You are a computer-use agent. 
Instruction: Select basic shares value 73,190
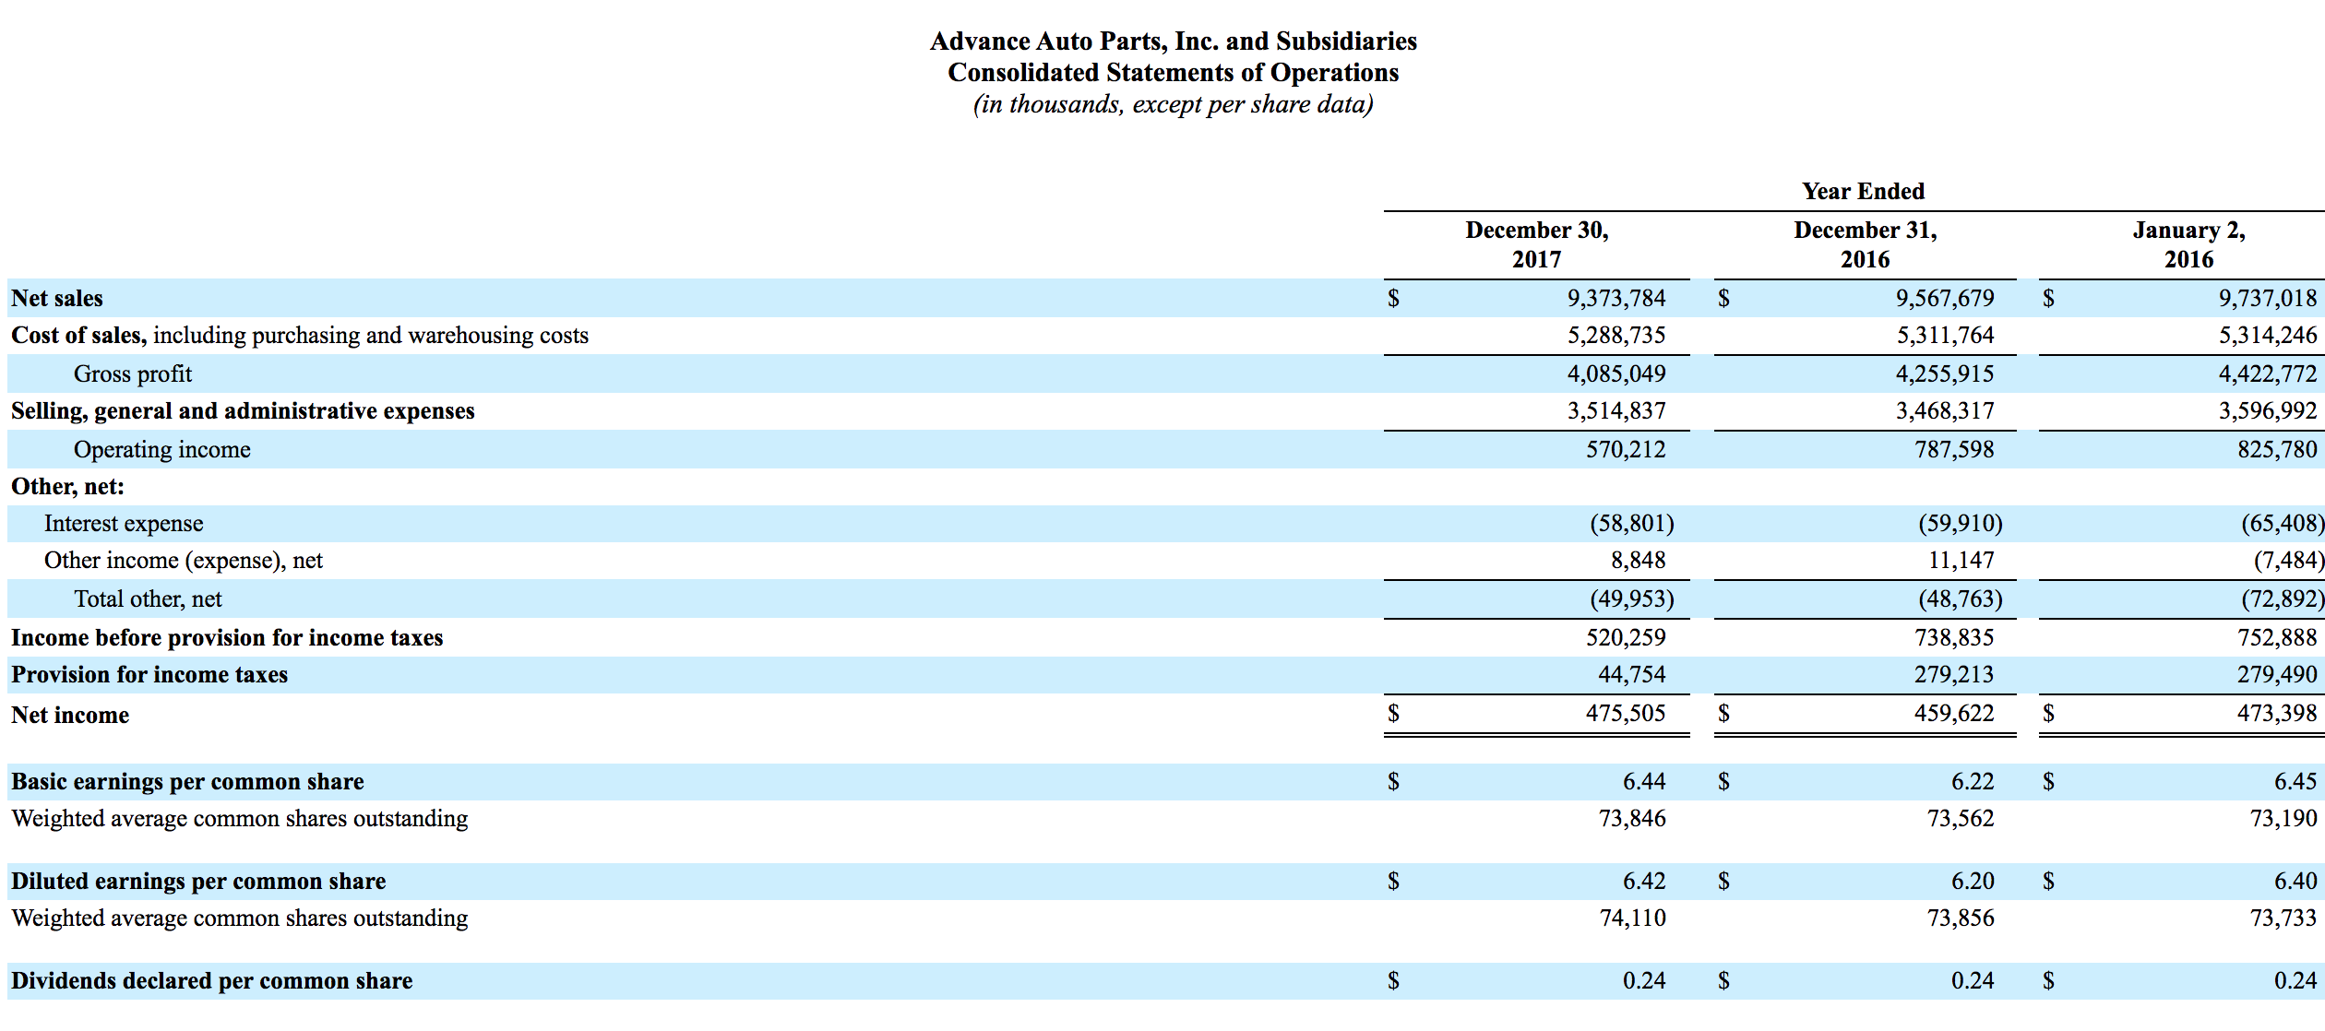[x=2283, y=819]
